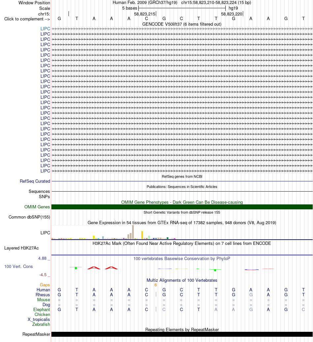
Task: Click the black RepeatMasker element bar
Action: pos(182,334)
